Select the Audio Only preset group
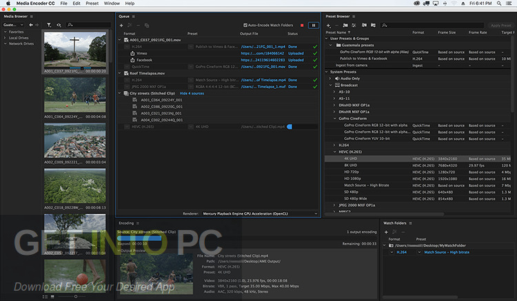This screenshot has width=517, height=301. (x=347, y=79)
